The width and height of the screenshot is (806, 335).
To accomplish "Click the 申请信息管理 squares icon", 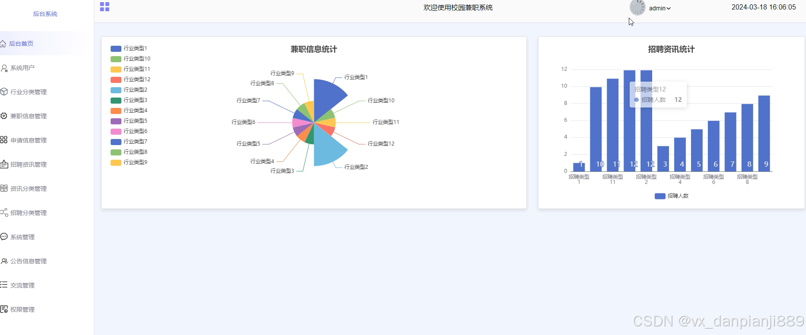I will 4,140.
